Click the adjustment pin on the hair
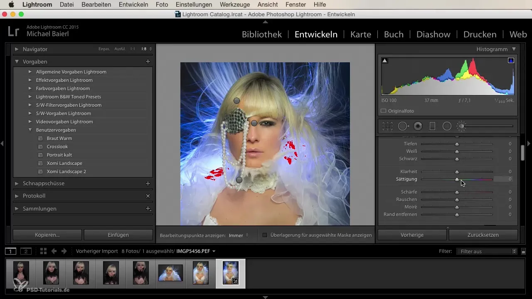Screen dimensions: 532x299 coord(237,100)
